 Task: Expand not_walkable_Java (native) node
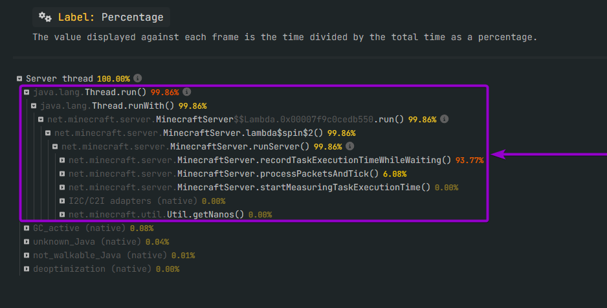(x=27, y=256)
